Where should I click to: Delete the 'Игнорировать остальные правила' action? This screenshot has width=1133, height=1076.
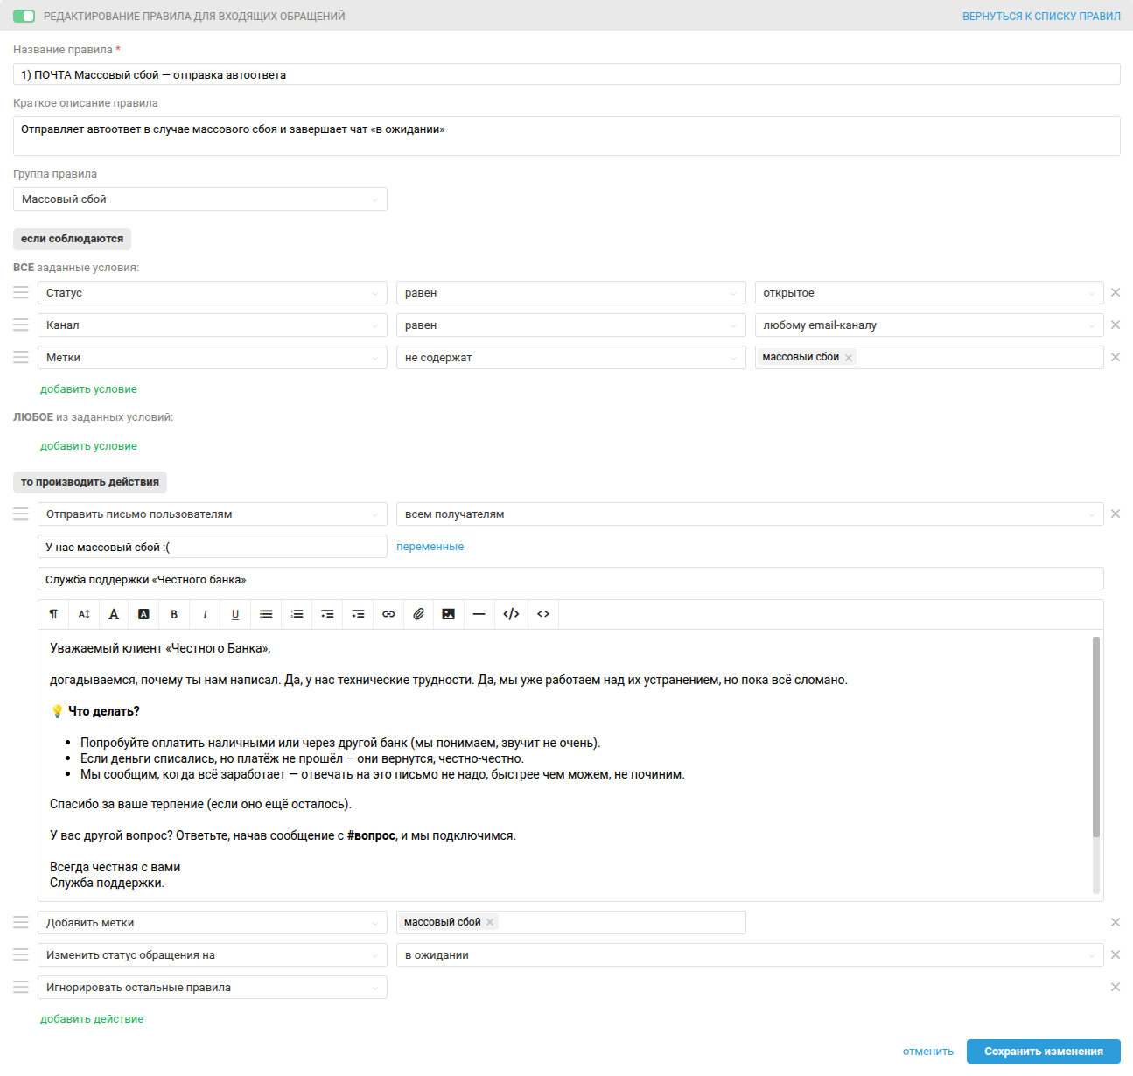1116,987
